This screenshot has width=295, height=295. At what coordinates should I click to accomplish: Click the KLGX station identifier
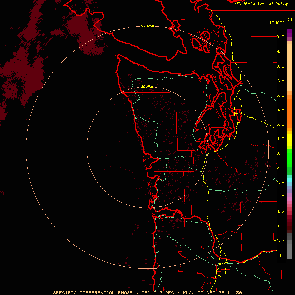[x=189, y=293]
